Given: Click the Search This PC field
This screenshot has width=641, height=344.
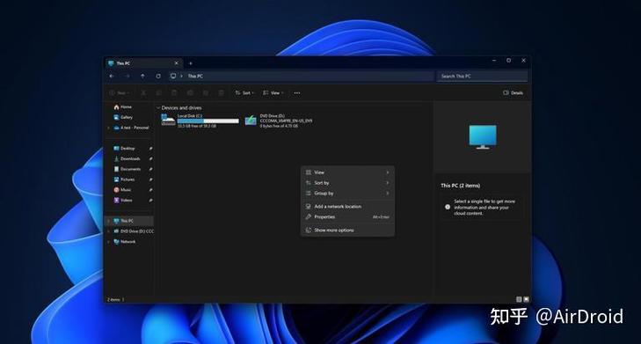Looking at the screenshot, I should (483, 76).
